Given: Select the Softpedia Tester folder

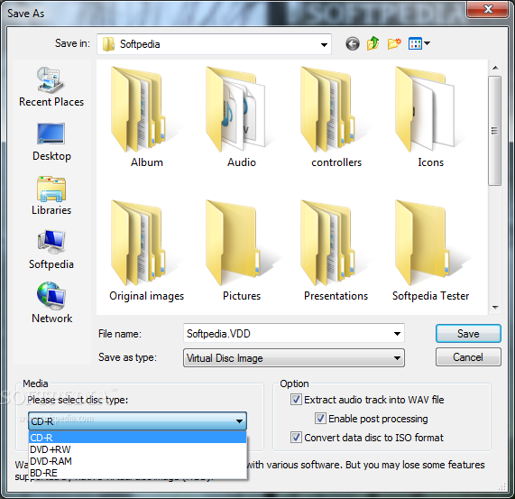Looking at the screenshot, I should pos(430,251).
